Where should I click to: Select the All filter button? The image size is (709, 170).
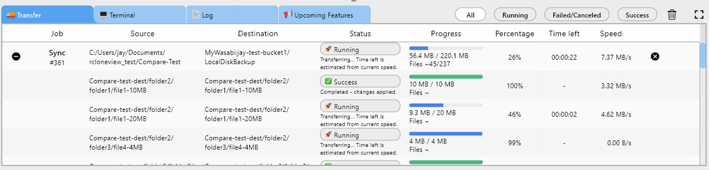coord(470,15)
